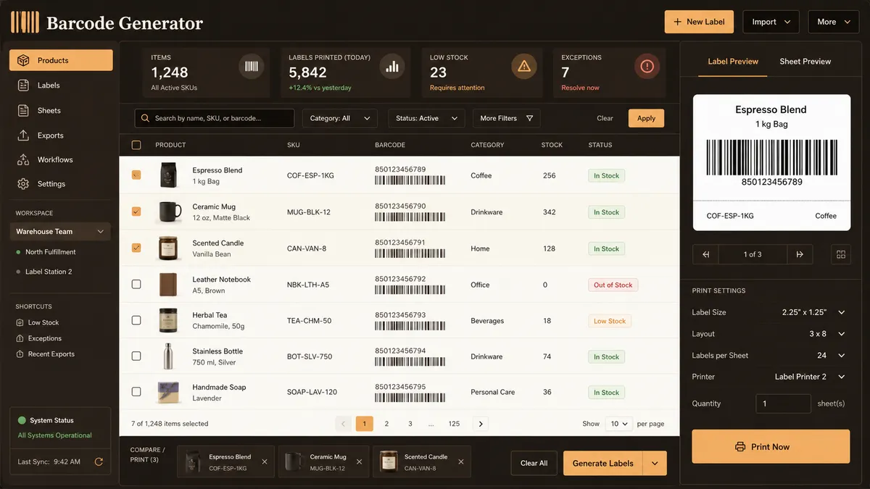Viewport: 870px width, 489px height.
Task: Click the warning triangle icon on Low Stock card
Action: [524, 67]
